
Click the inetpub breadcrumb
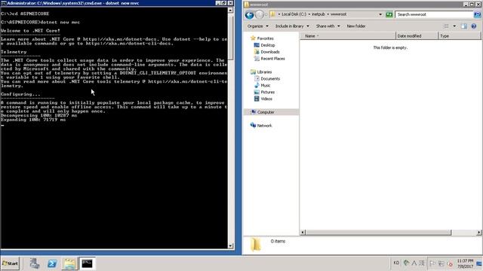pyautogui.click(x=318, y=14)
